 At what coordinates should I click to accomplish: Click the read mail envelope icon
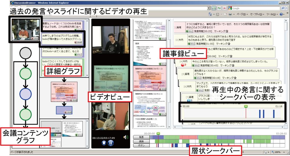click(225, 14)
